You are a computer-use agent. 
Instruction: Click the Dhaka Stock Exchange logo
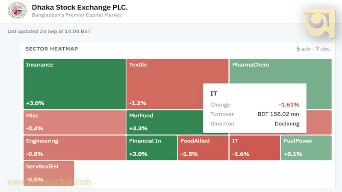pyautogui.click(x=17, y=10)
